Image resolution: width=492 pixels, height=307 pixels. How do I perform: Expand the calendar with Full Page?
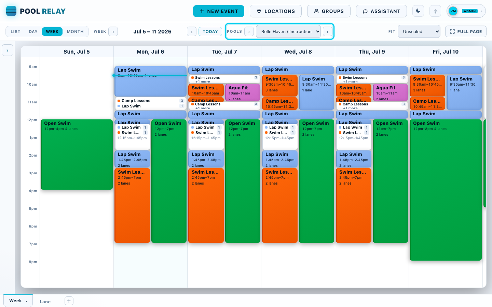pyautogui.click(x=466, y=31)
